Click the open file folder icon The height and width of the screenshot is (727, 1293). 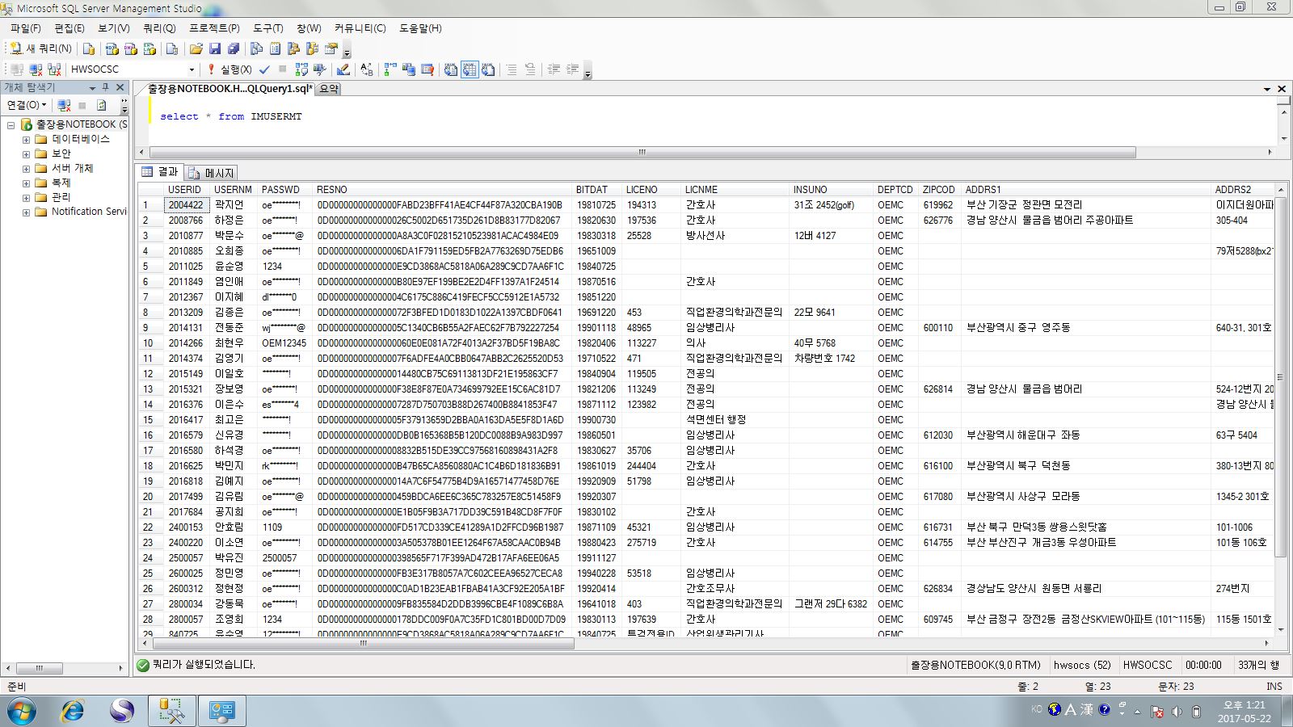196,48
